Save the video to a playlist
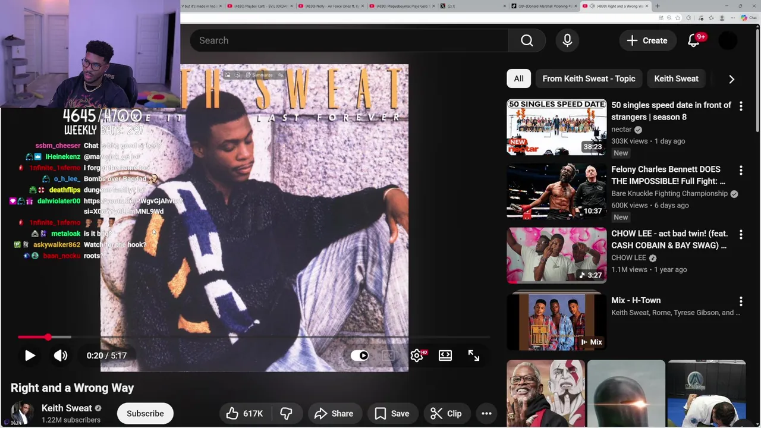761x428 pixels. coord(392,414)
